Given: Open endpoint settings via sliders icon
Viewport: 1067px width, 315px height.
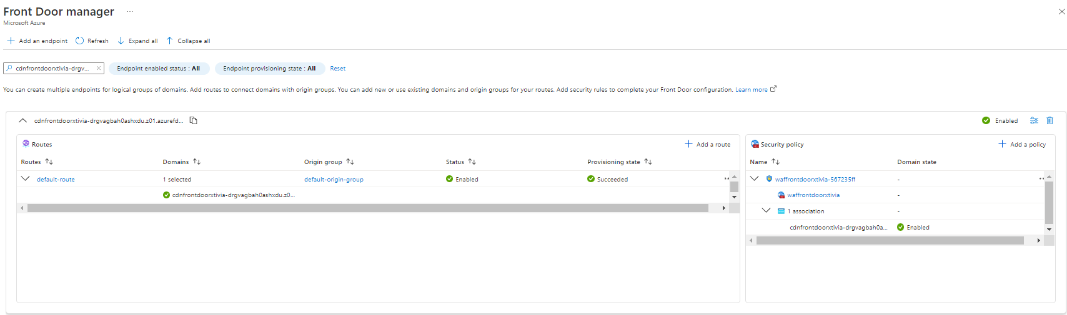Looking at the screenshot, I should point(1034,121).
